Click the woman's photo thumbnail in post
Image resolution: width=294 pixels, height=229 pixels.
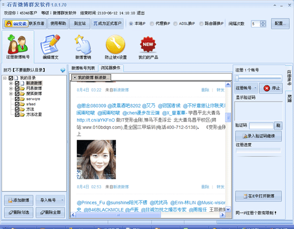pos(96,159)
